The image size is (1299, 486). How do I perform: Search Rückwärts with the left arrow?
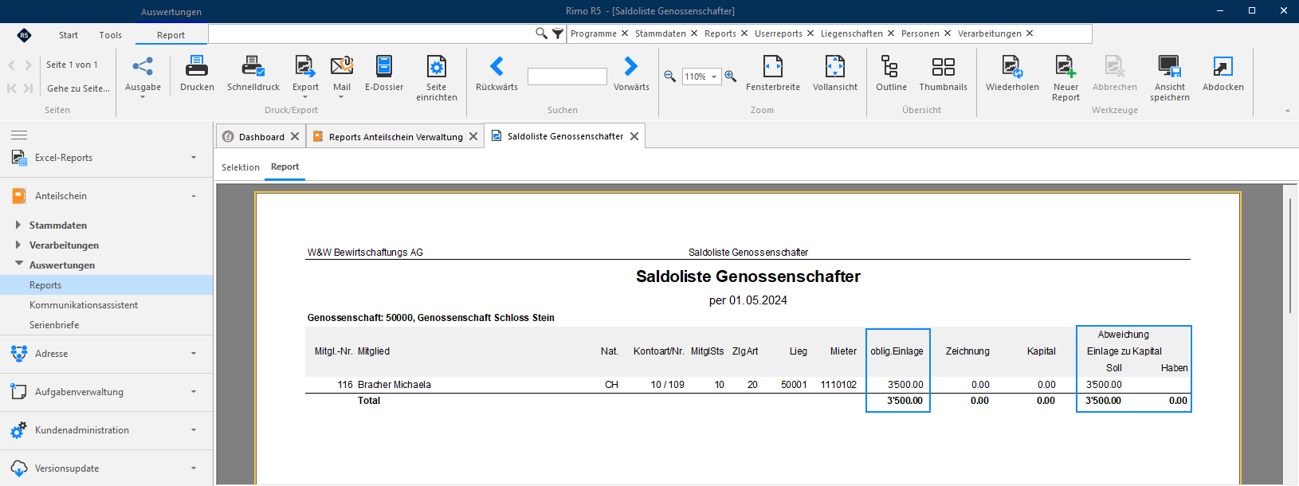pyautogui.click(x=496, y=66)
